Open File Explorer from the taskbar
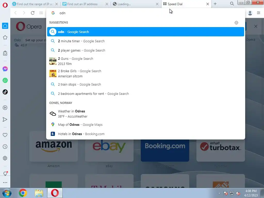The height and width of the screenshot is (198, 264). (x=39, y=193)
